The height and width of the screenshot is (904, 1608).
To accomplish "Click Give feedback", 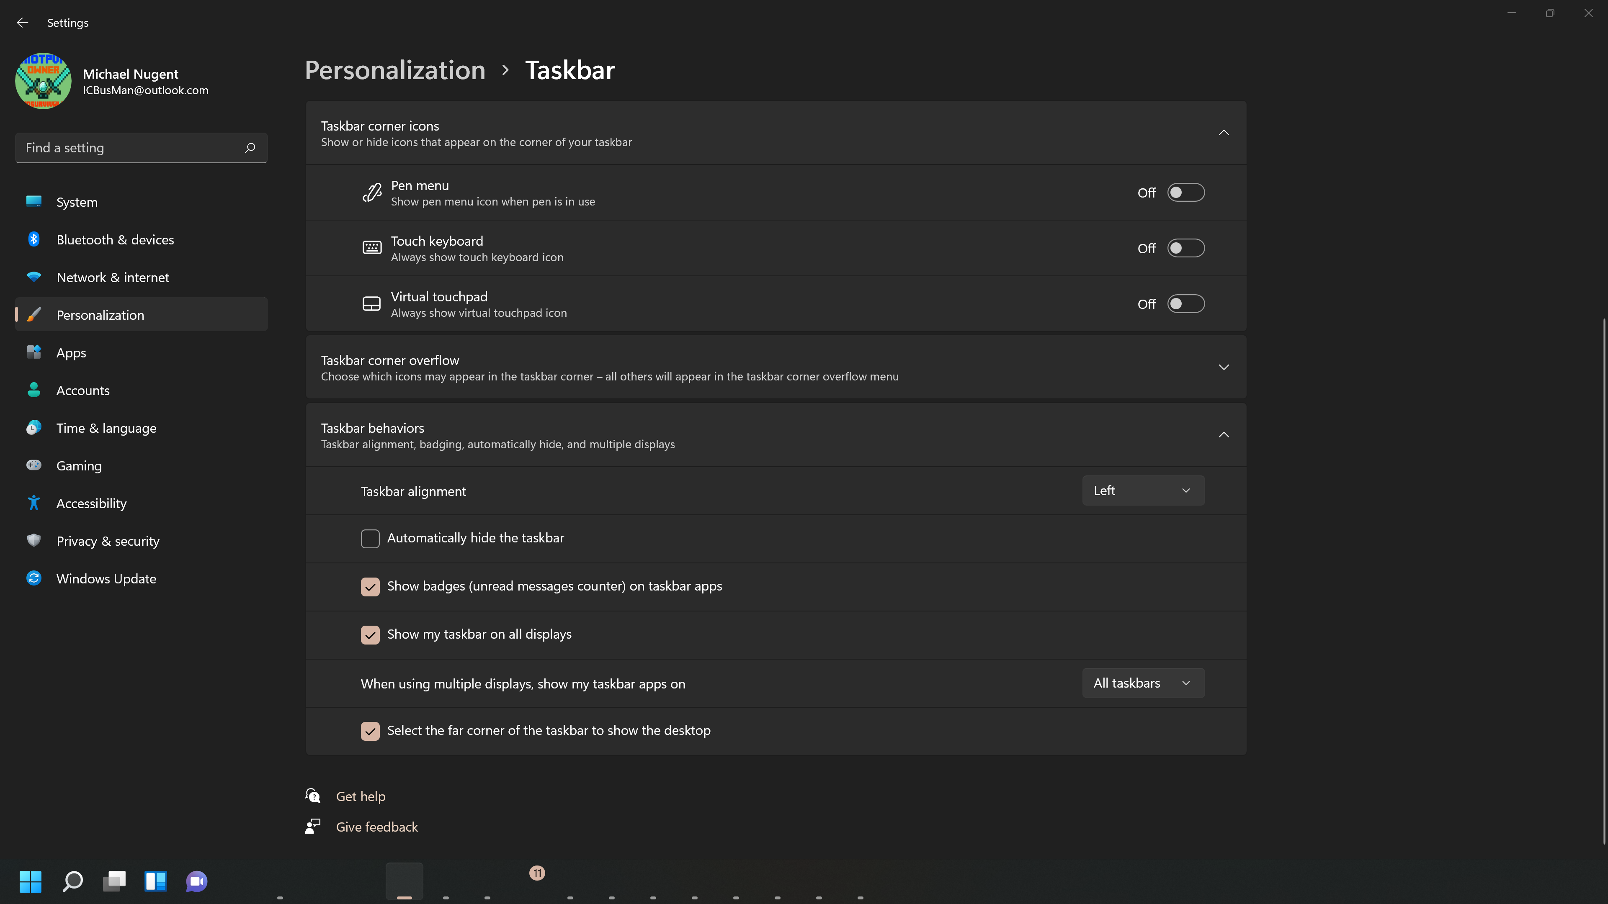I will tap(376, 826).
